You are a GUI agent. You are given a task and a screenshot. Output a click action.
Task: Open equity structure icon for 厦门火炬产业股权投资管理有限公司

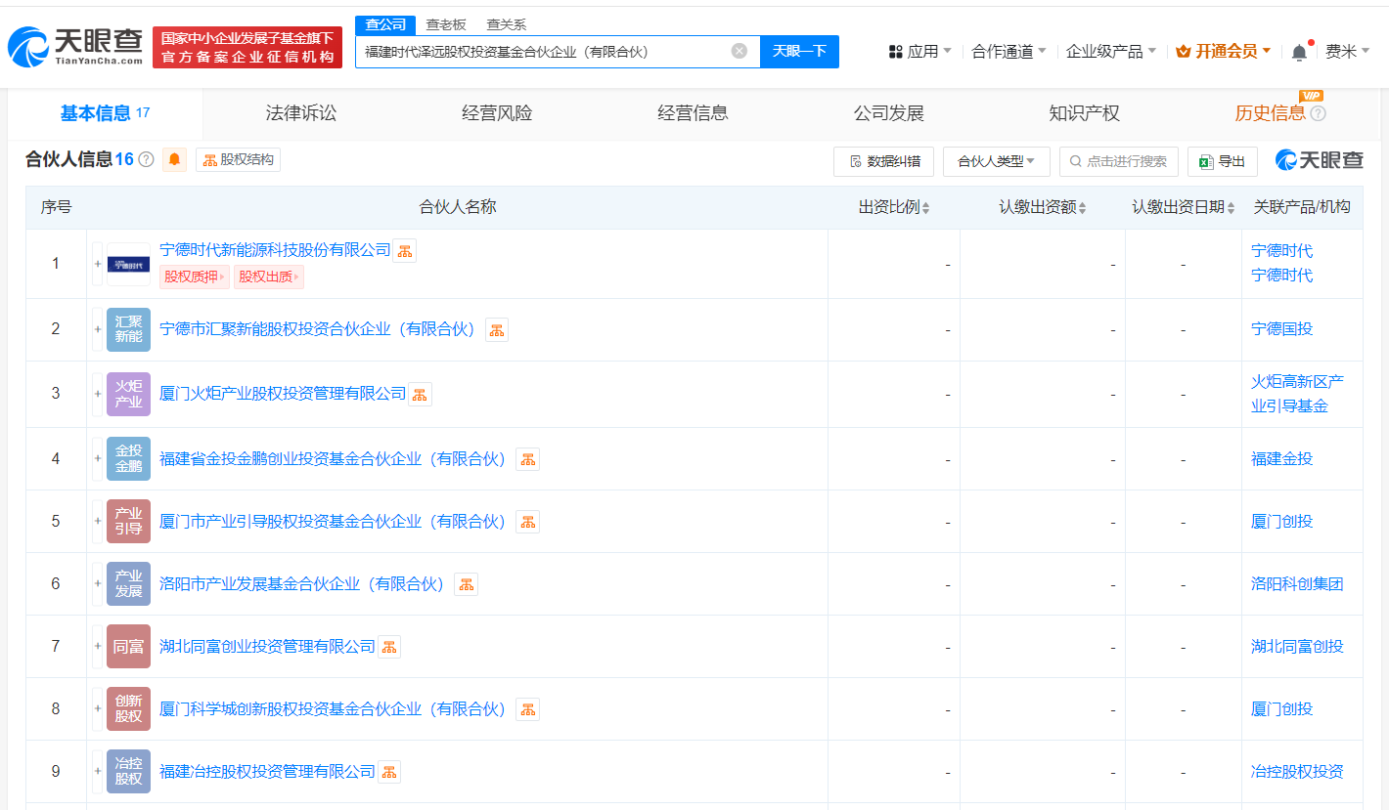click(x=420, y=394)
